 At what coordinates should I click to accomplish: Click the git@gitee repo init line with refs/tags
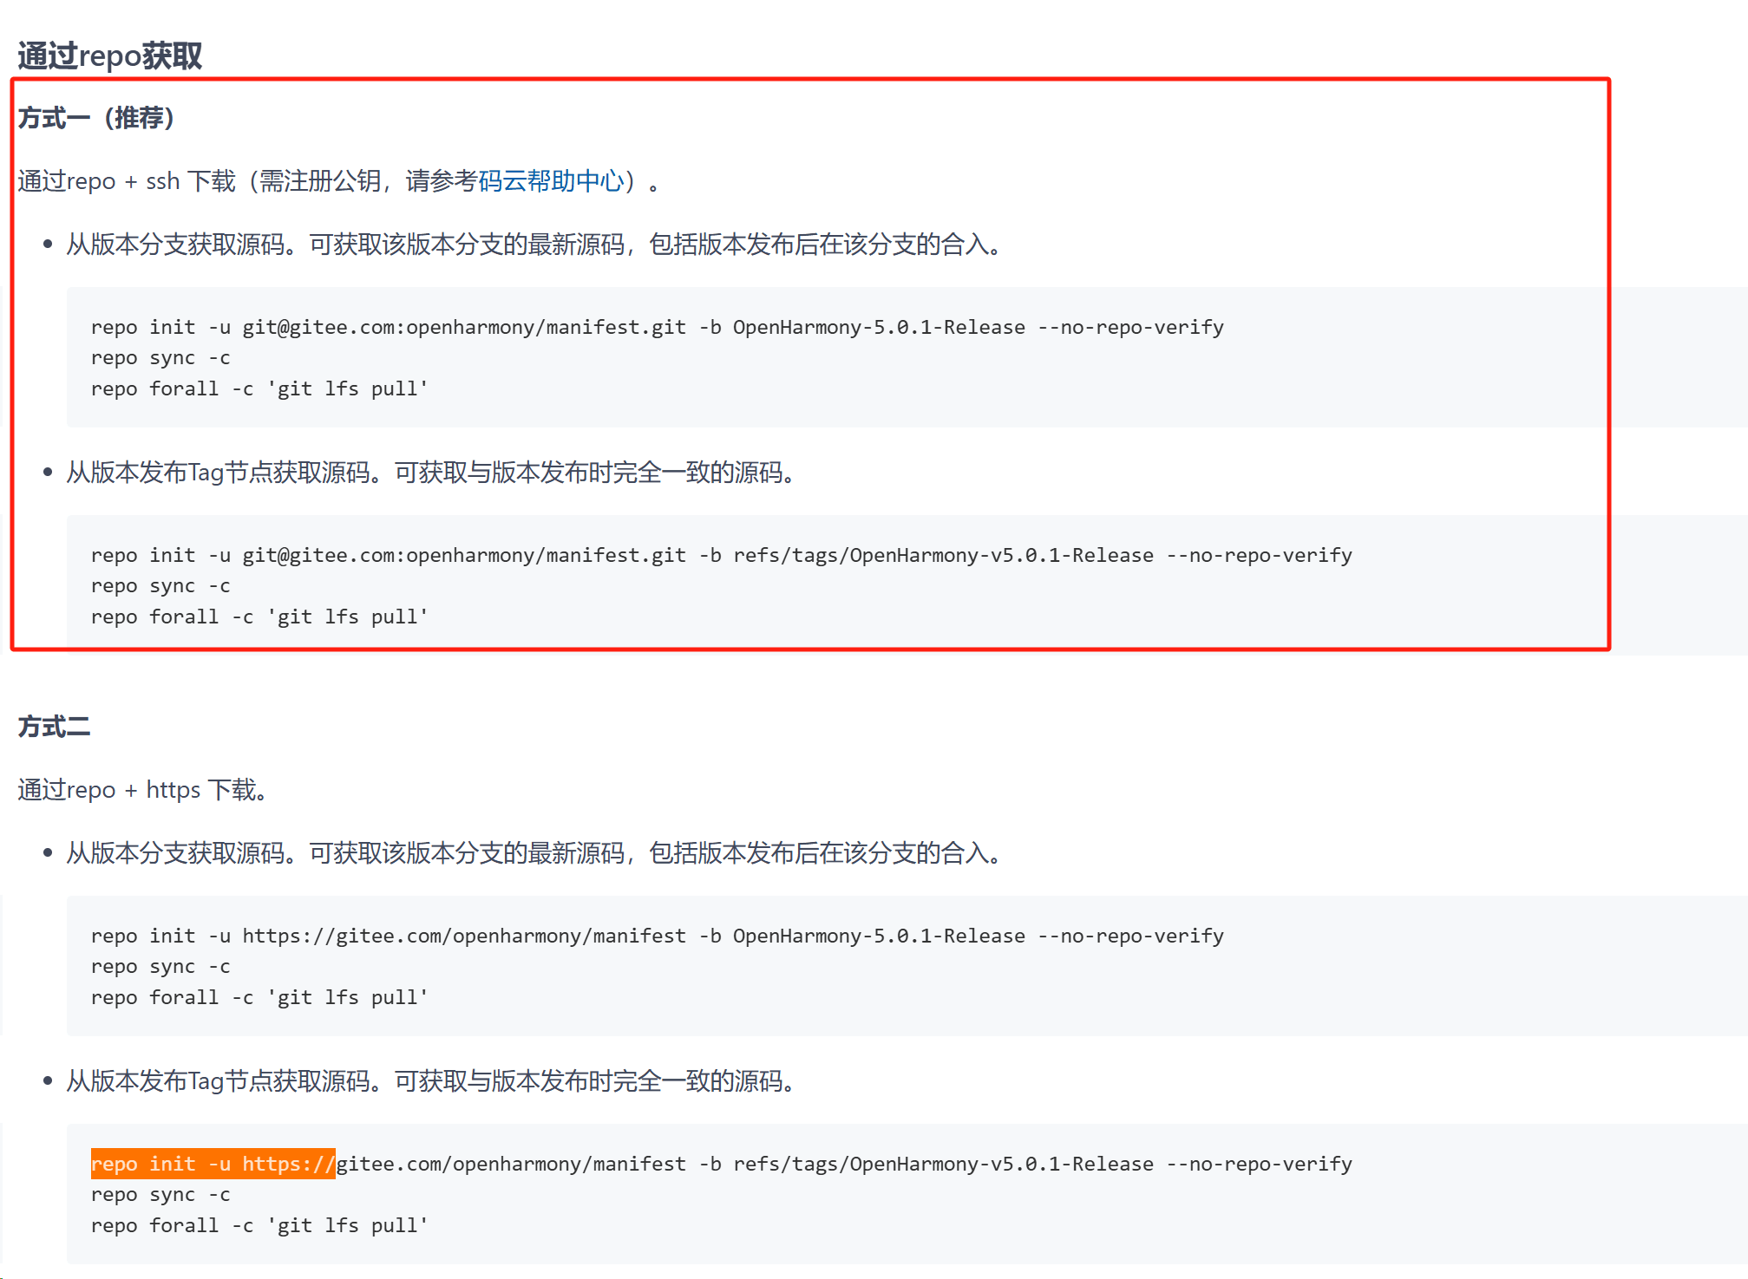pos(721,556)
